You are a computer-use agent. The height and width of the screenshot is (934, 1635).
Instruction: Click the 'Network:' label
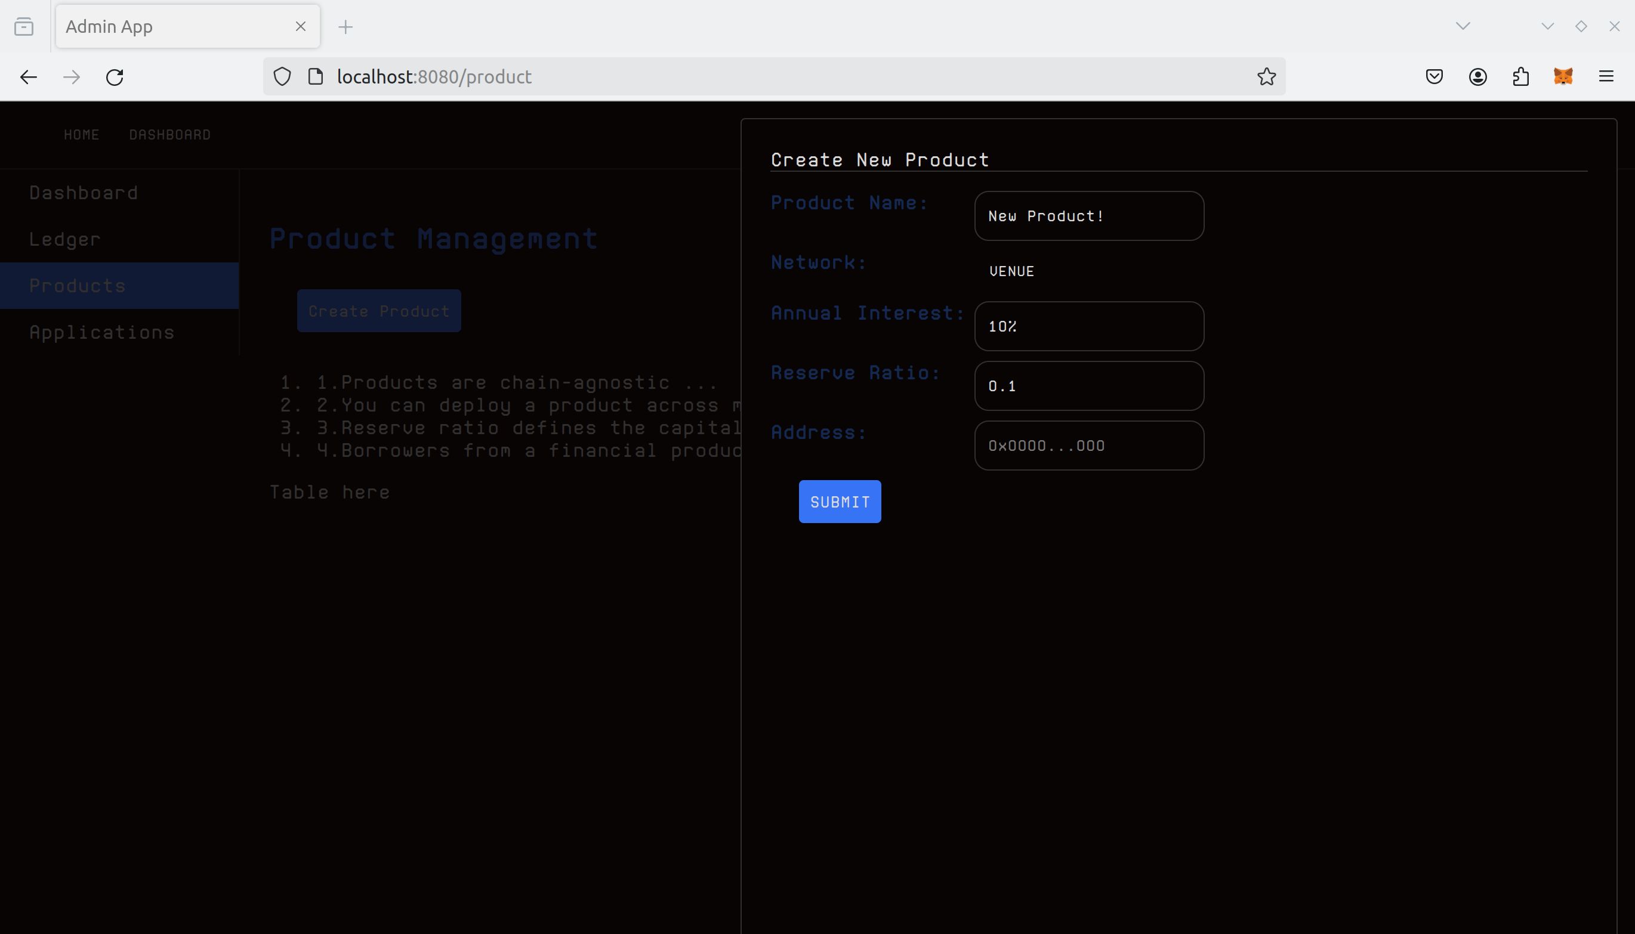click(819, 262)
